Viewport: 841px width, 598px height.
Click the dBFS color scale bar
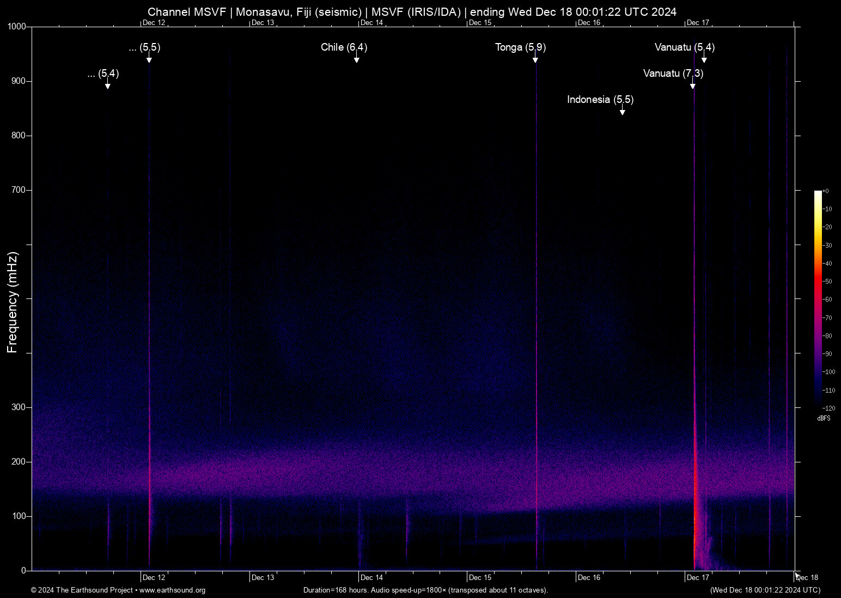[818, 298]
